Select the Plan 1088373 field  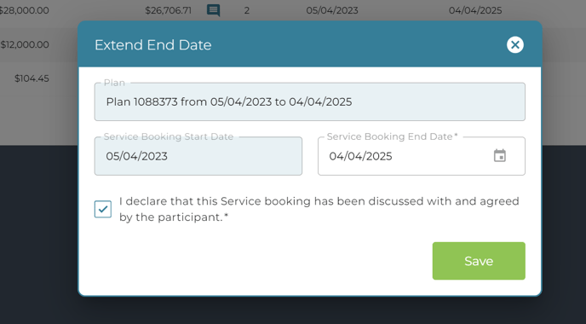(x=310, y=101)
